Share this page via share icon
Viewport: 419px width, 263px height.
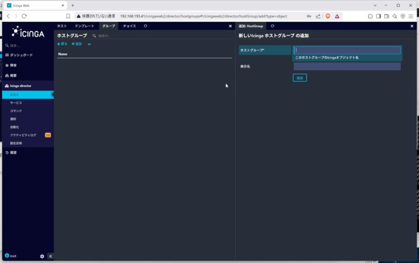click(x=318, y=16)
